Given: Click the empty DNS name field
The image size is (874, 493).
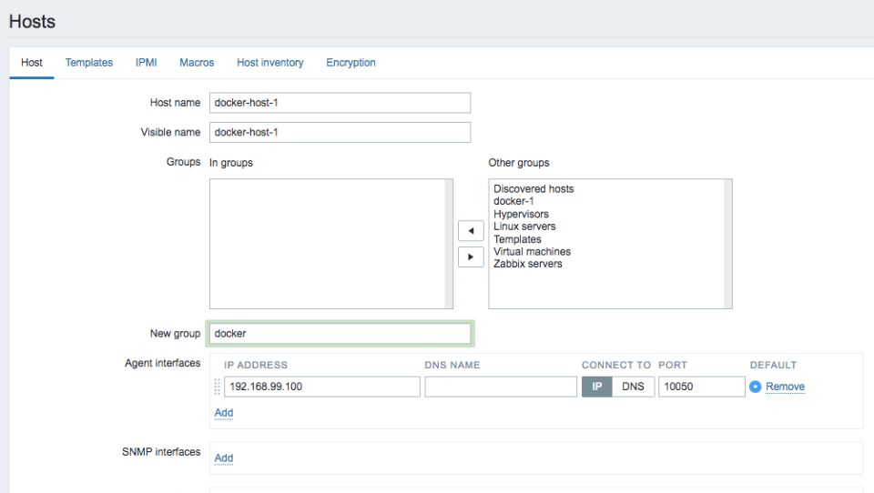Looking at the screenshot, I should 501,387.
